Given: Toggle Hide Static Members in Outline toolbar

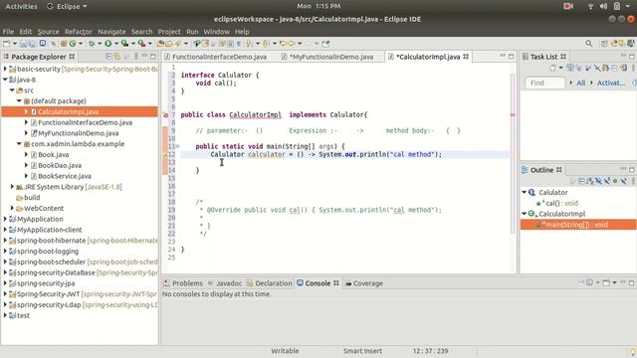Looking at the screenshot, I should pyautogui.click(x=607, y=181).
